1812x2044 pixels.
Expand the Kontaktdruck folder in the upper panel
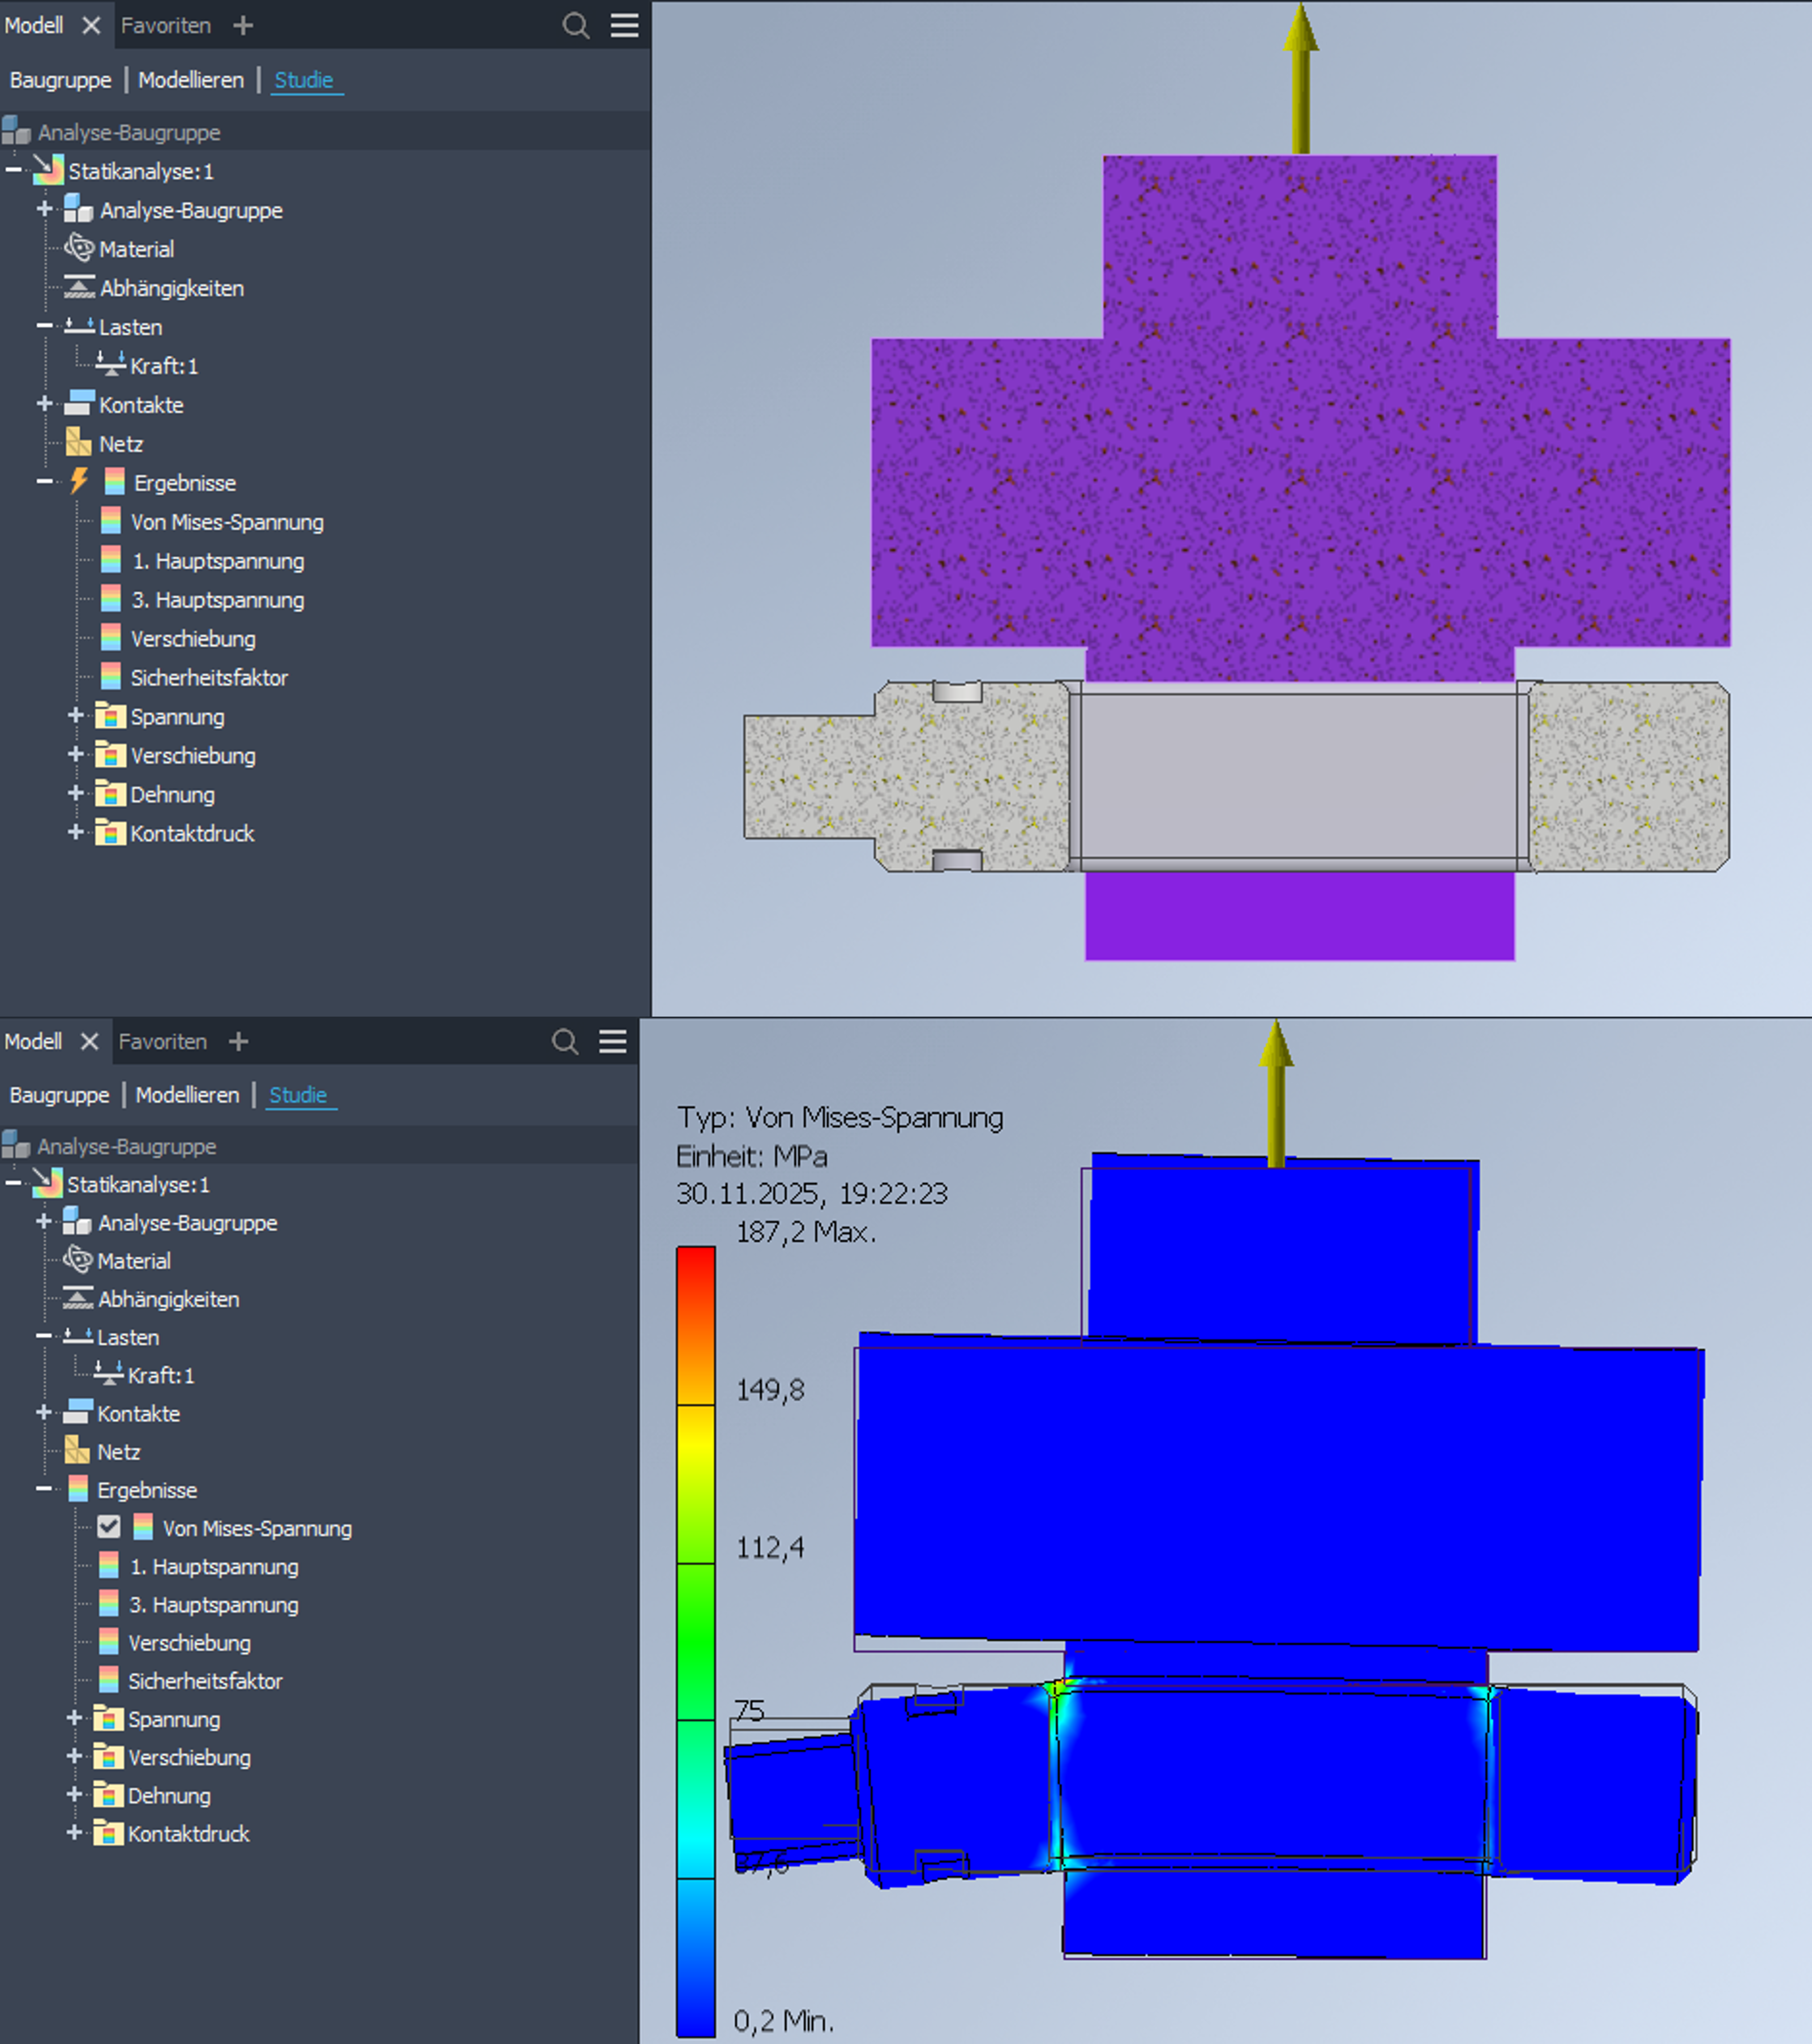(75, 832)
